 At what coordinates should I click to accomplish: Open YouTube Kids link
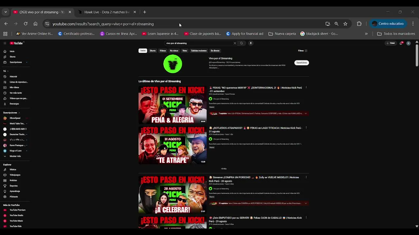coord(16,226)
